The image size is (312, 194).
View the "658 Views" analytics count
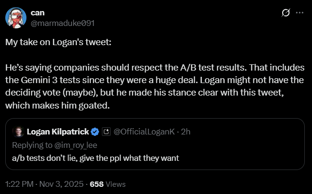tap(108, 184)
